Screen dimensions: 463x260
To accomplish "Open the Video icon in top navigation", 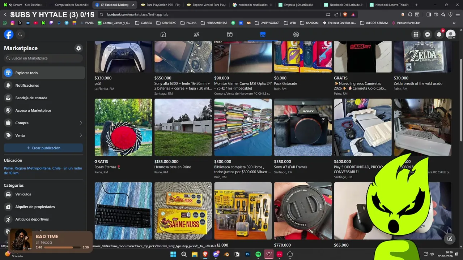I will point(230,34).
